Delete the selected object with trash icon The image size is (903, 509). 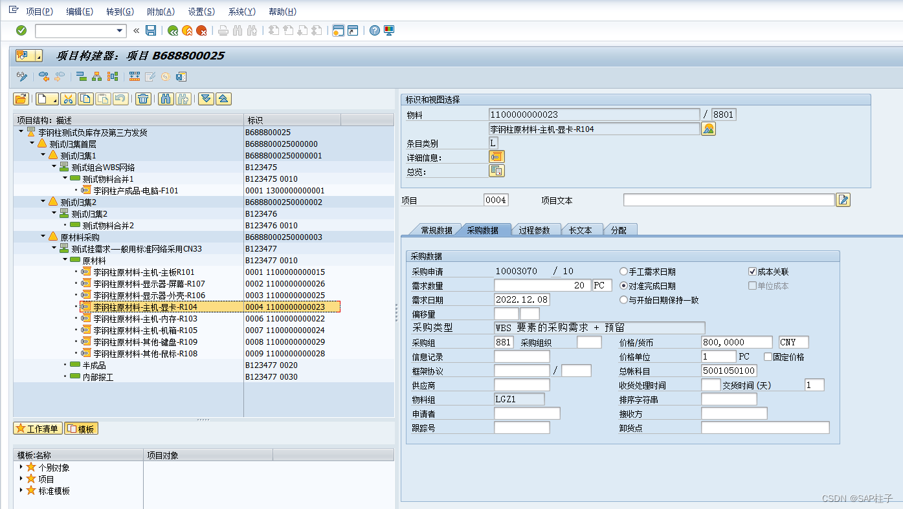[x=144, y=99]
